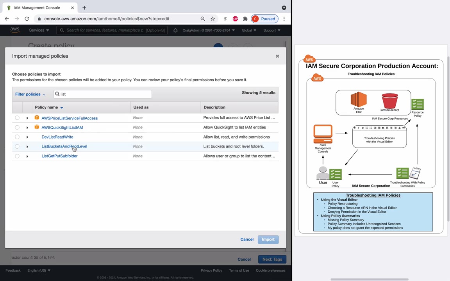This screenshot has height=281, width=450.
Task: Click the browser forward arrow
Action: 17,19
